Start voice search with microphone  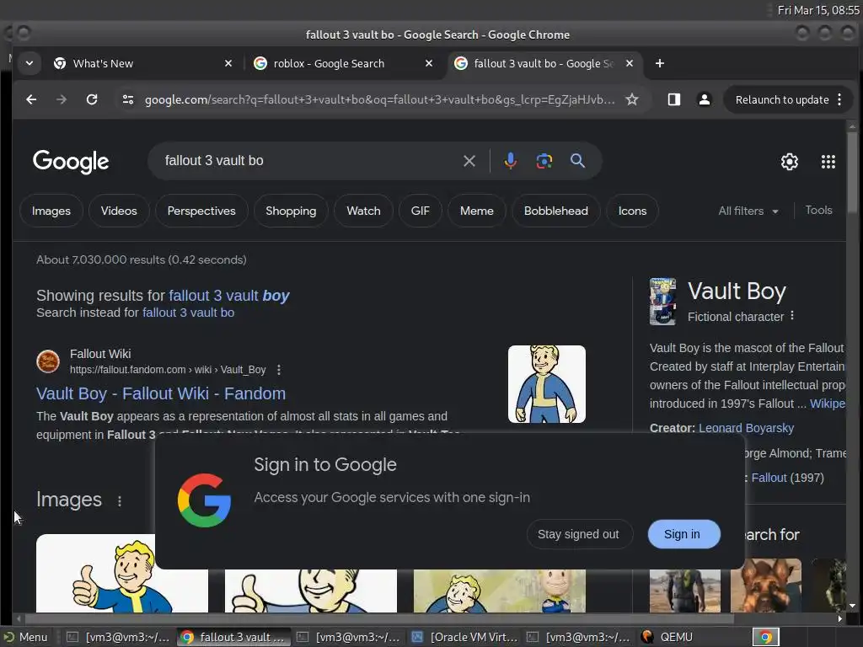pyautogui.click(x=510, y=161)
